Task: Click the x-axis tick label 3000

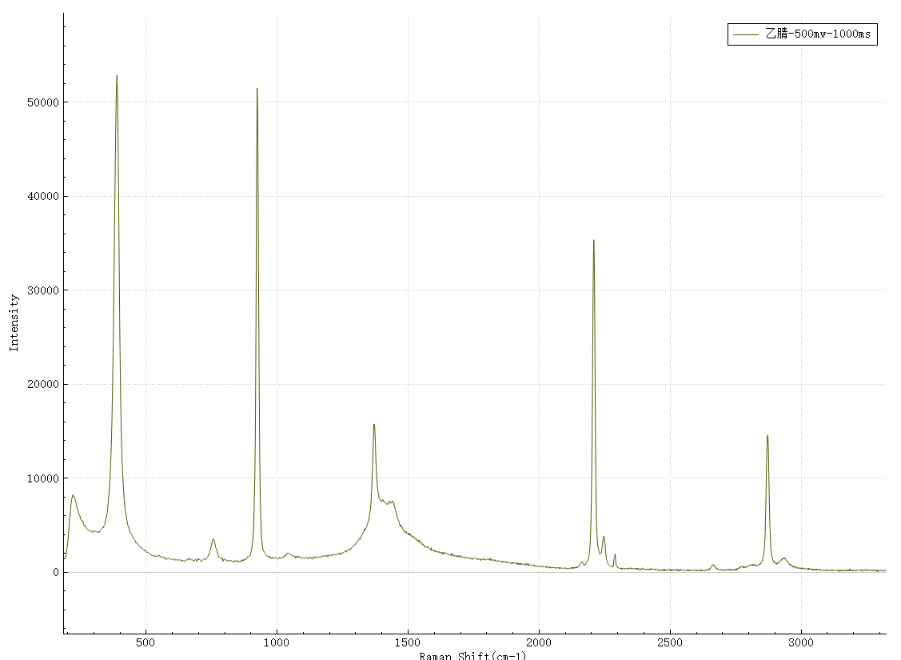Action: point(801,642)
